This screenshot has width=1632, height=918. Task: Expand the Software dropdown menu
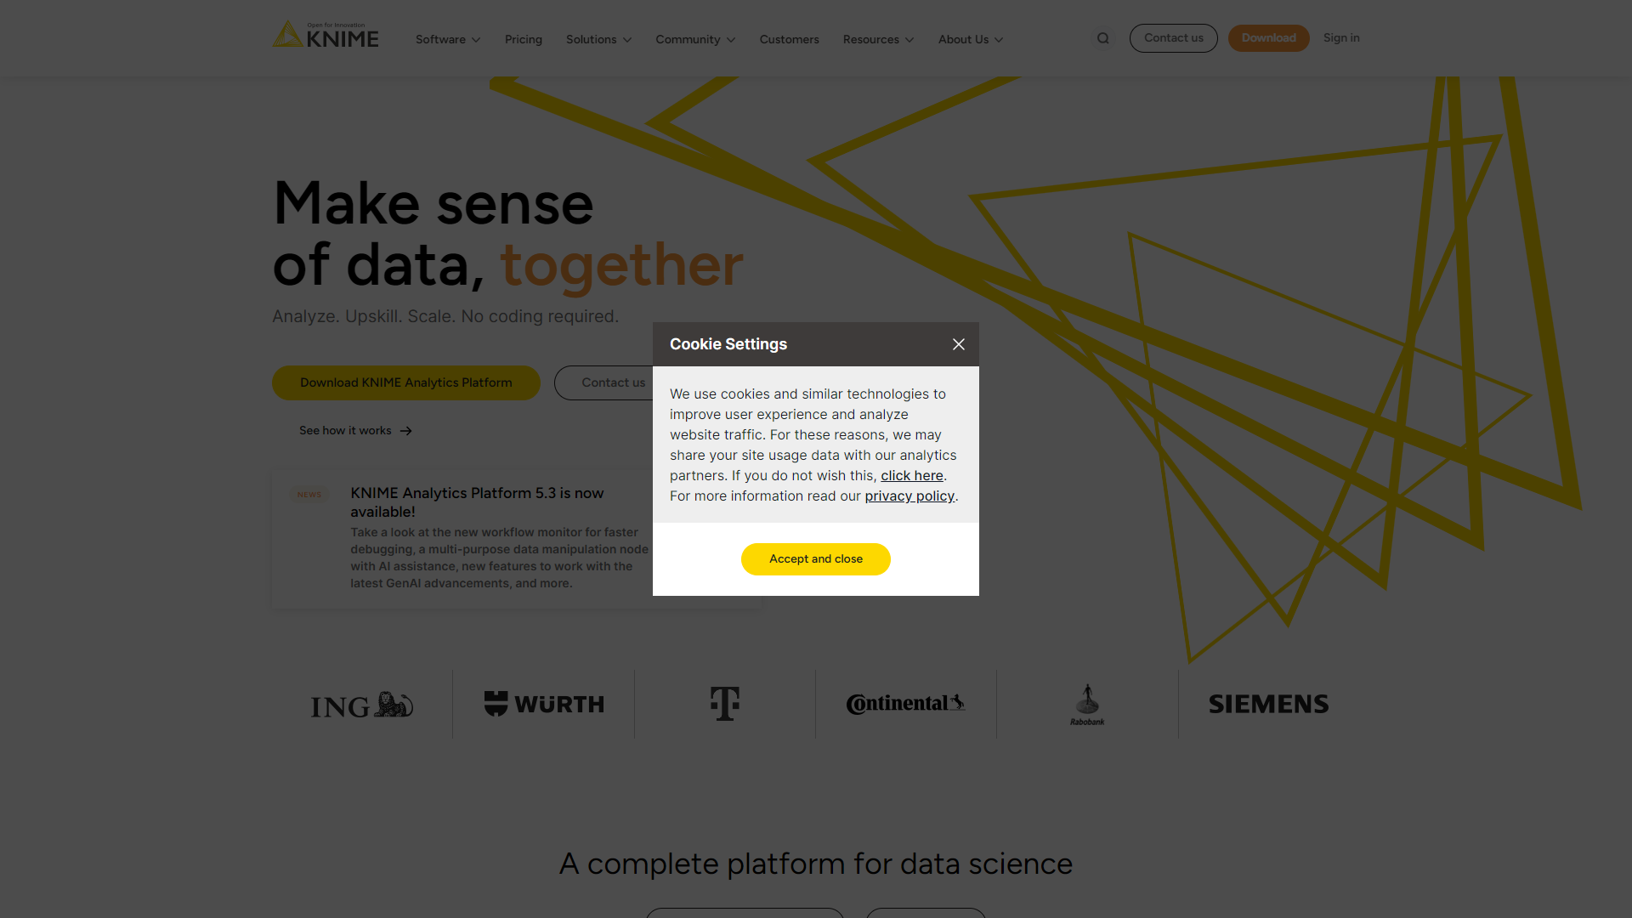point(447,39)
